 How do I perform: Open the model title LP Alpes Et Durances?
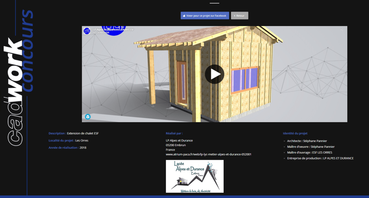[113, 29]
